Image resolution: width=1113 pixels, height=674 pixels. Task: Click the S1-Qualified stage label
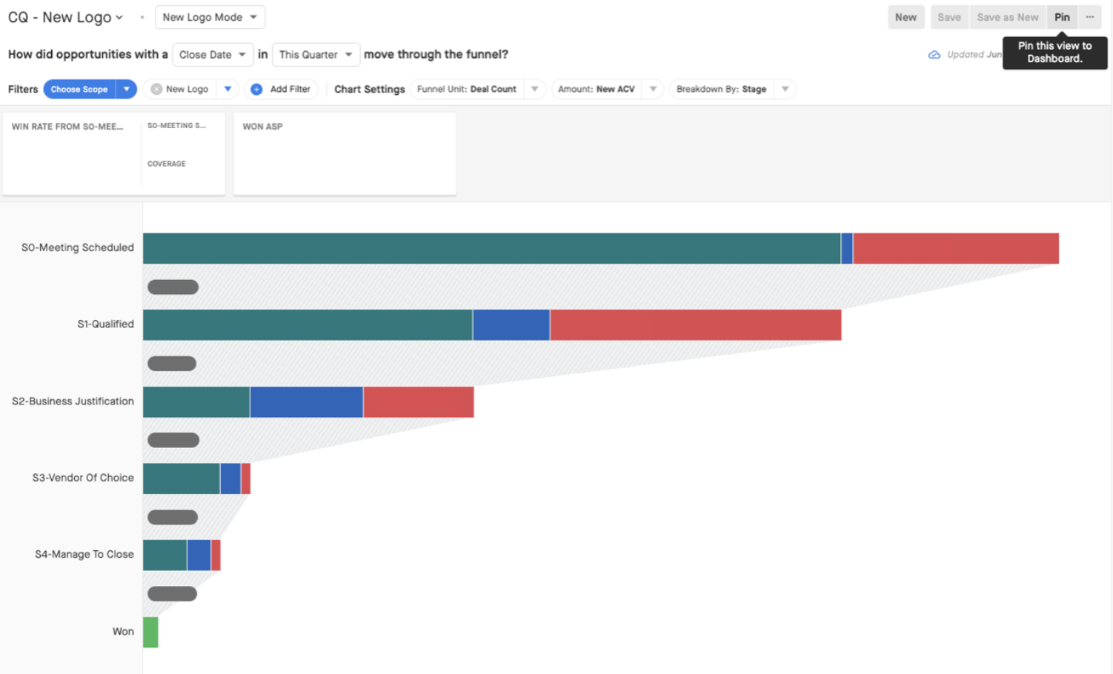105,324
